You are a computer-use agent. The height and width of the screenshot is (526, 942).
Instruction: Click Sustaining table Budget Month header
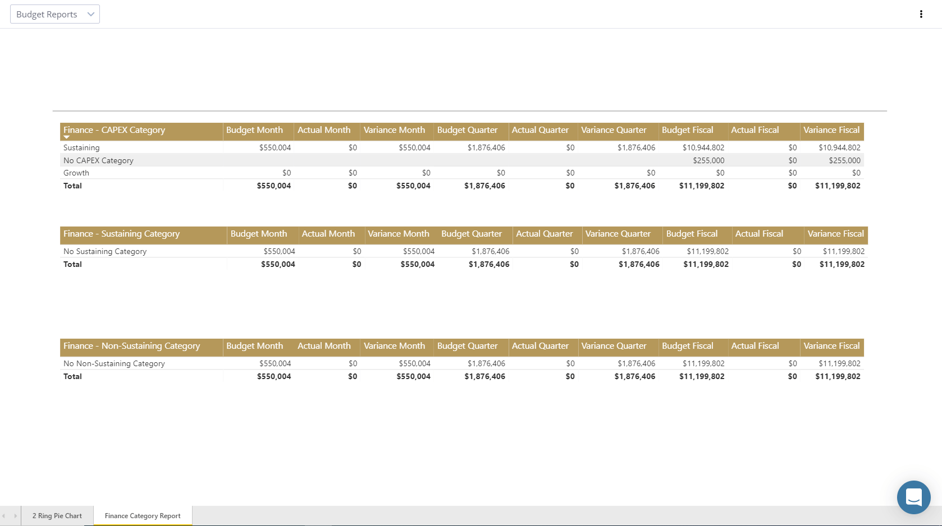pos(259,234)
